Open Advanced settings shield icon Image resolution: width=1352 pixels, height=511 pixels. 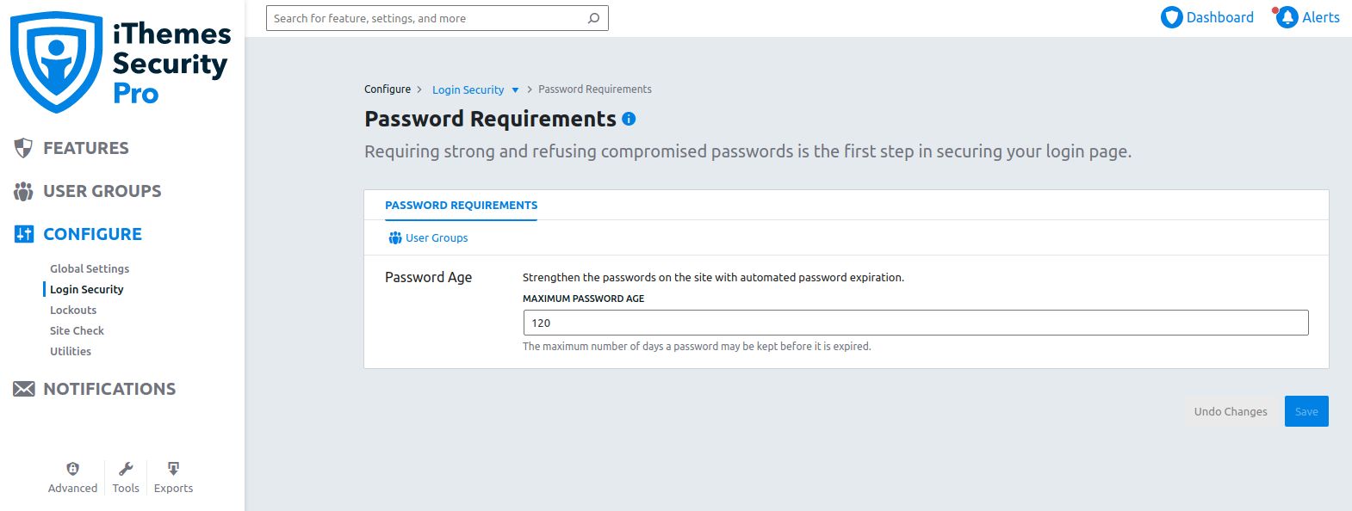point(73,469)
